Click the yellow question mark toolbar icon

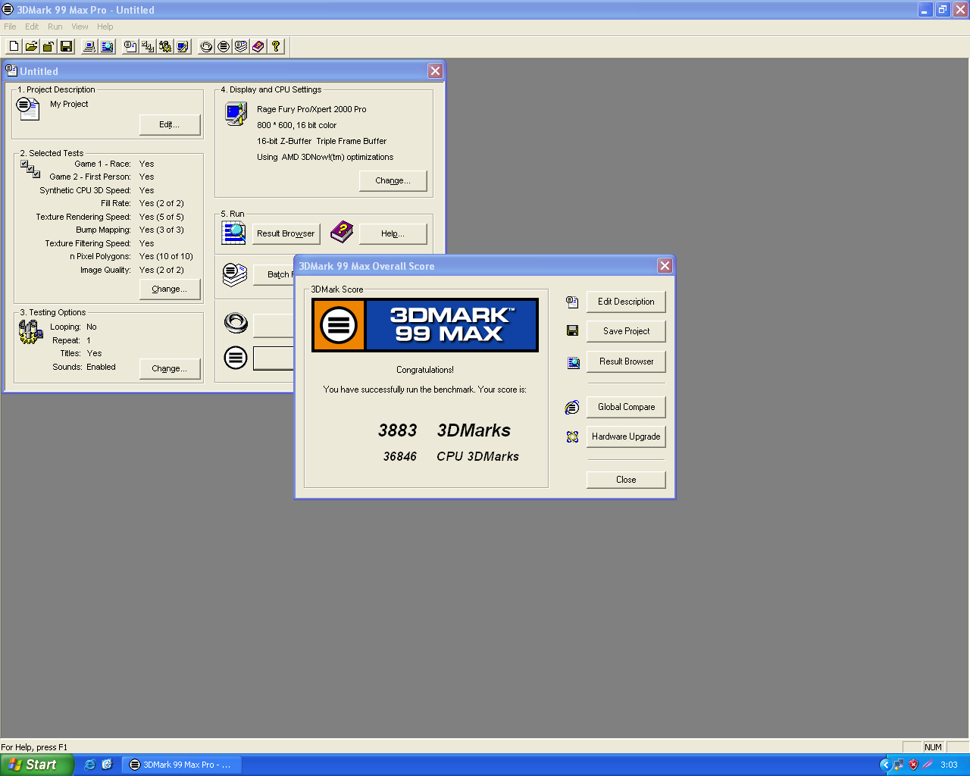coord(276,47)
